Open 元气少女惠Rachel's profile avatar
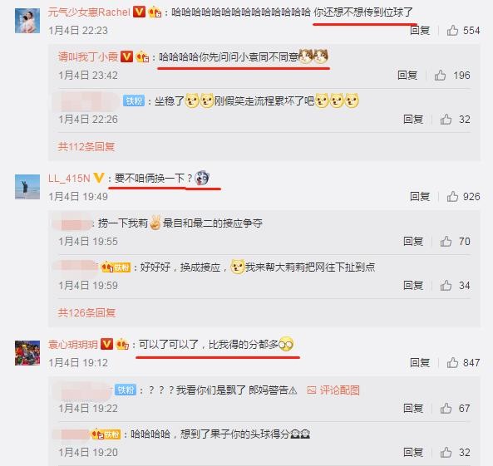Viewport: 493px width, 466px height. (27, 21)
